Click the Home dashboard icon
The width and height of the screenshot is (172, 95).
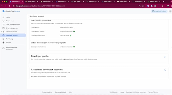[x=4, y=17]
